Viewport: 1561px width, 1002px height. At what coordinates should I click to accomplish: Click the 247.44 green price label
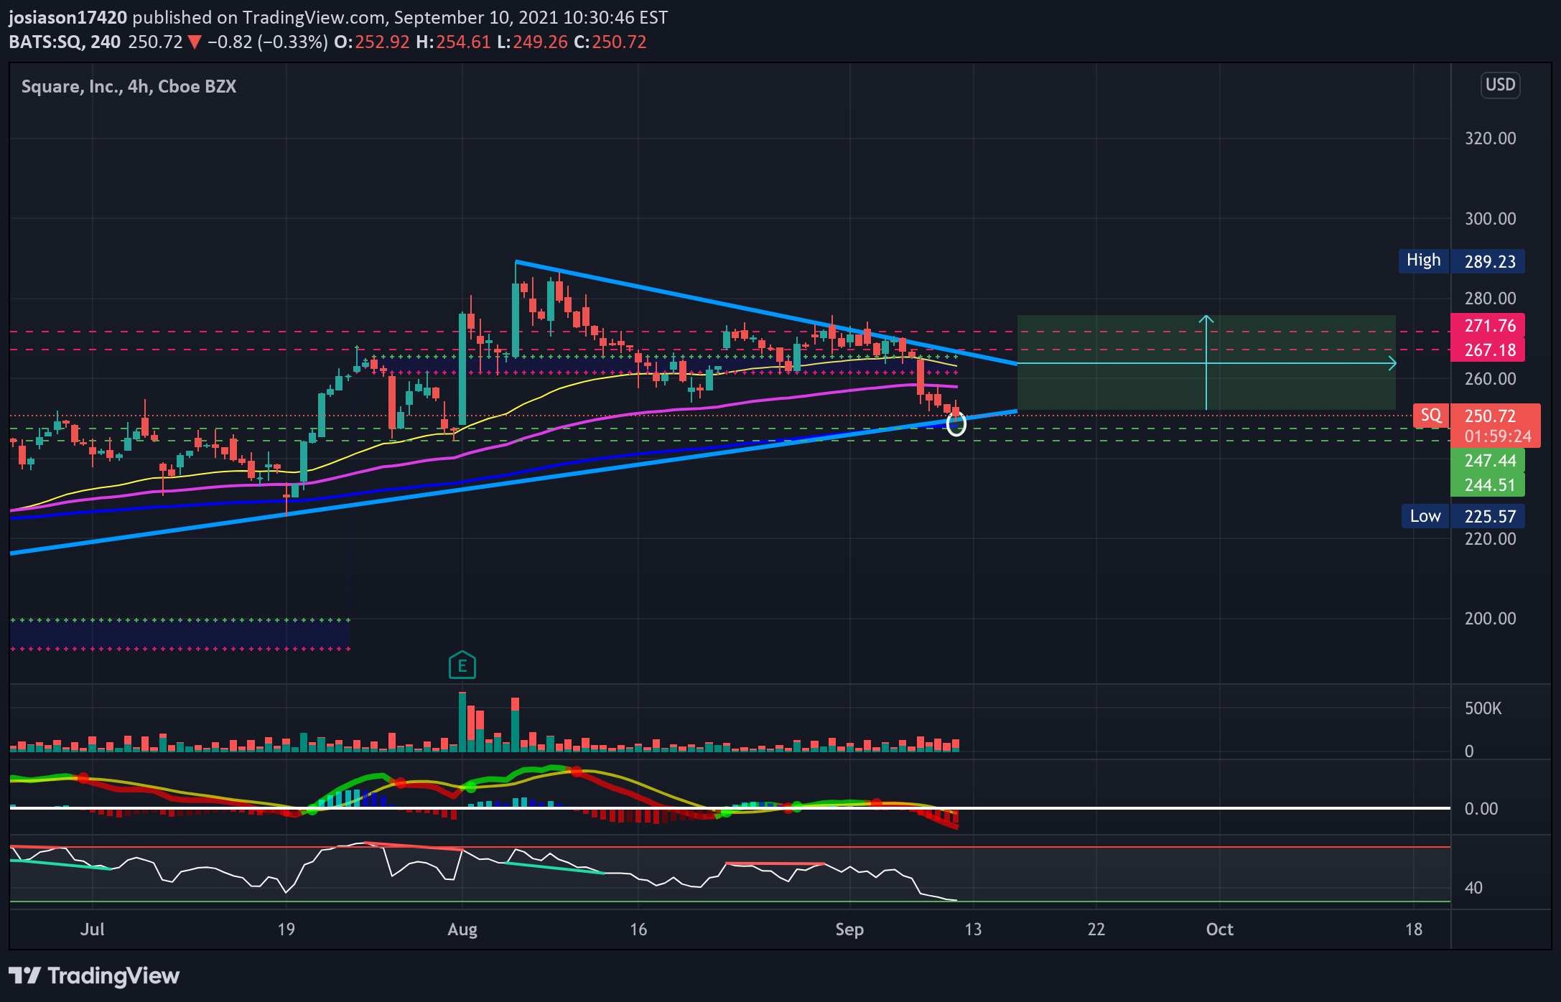tap(1487, 461)
